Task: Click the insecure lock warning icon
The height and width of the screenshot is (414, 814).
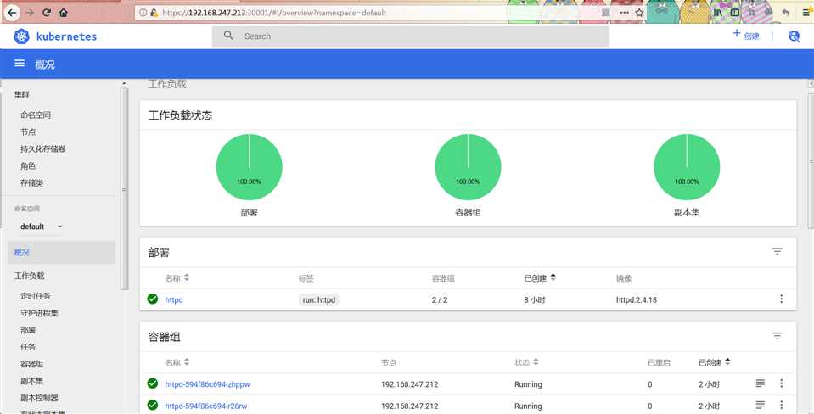Action: (154, 13)
